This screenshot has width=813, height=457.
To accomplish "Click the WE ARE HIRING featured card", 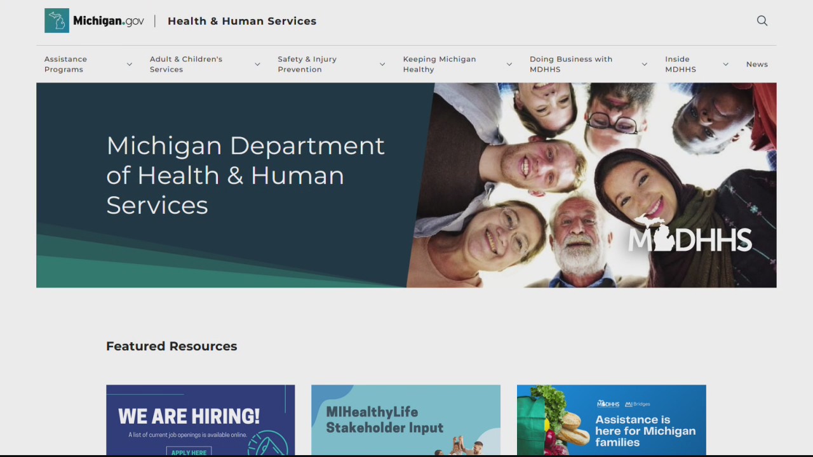I will (200, 420).
